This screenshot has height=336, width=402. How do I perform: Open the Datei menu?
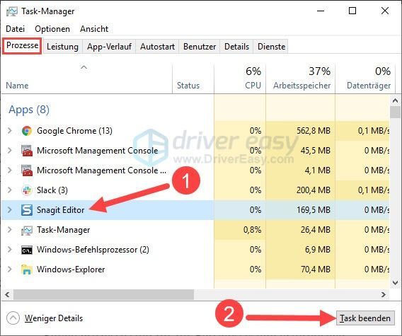point(16,29)
